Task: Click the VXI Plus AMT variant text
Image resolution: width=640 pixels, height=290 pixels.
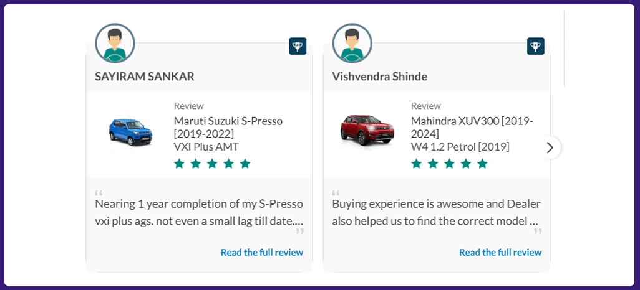Action: click(x=206, y=147)
